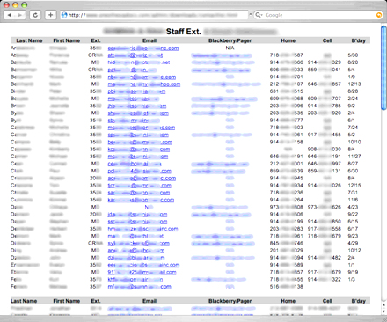Screen dimensions: 387x322
Task: Open the email link in the 6/30 birthday row
Action: (139, 171)
